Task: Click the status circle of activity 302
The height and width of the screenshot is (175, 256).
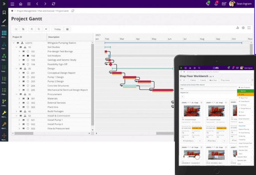Action: click(x=28, y=103)
